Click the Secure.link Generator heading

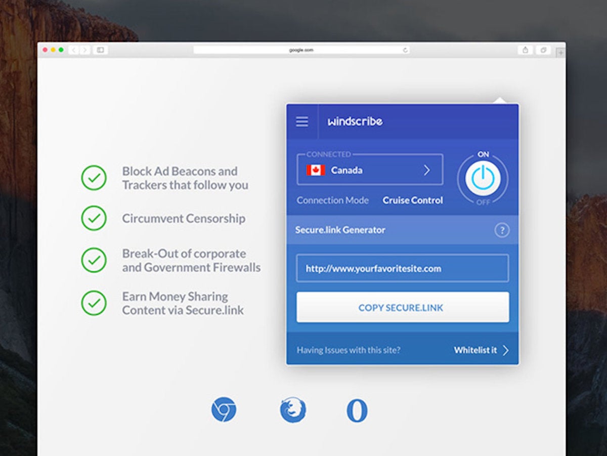tap(340, 230)
